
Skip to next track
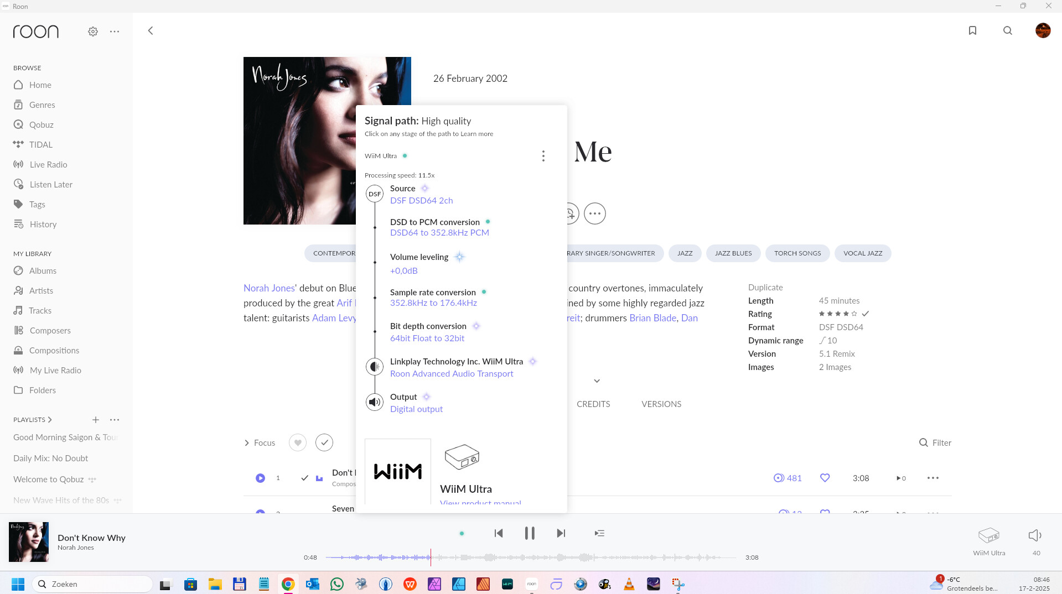(561, 533)
